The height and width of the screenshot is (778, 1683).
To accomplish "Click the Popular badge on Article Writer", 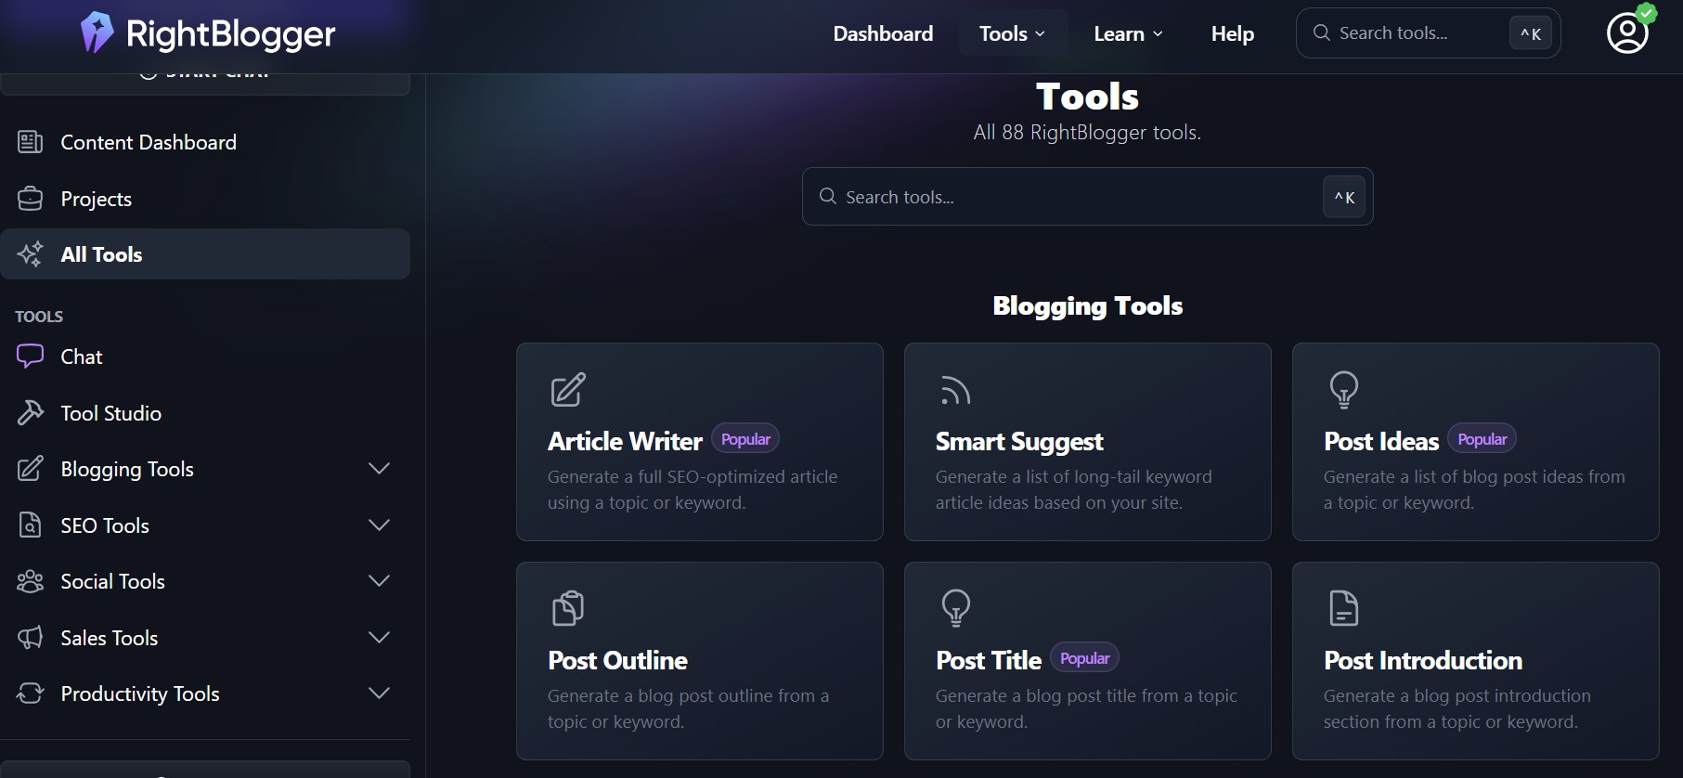I will [x=745, y=439].
